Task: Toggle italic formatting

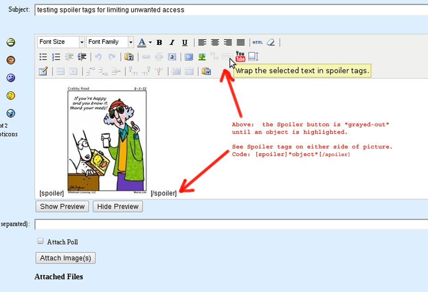Action: (x=172, y=42)
